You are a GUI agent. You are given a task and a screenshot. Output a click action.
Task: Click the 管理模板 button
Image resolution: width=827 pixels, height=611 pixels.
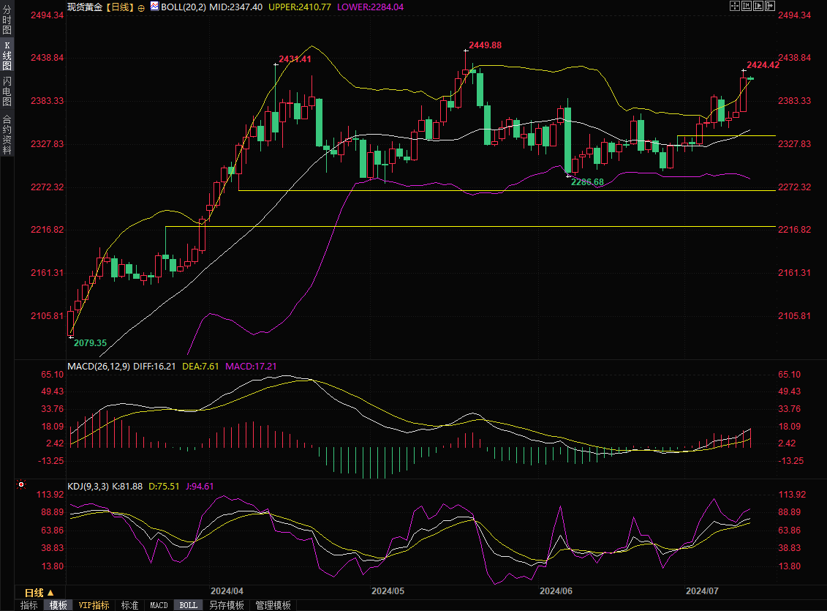click(273, 605)
